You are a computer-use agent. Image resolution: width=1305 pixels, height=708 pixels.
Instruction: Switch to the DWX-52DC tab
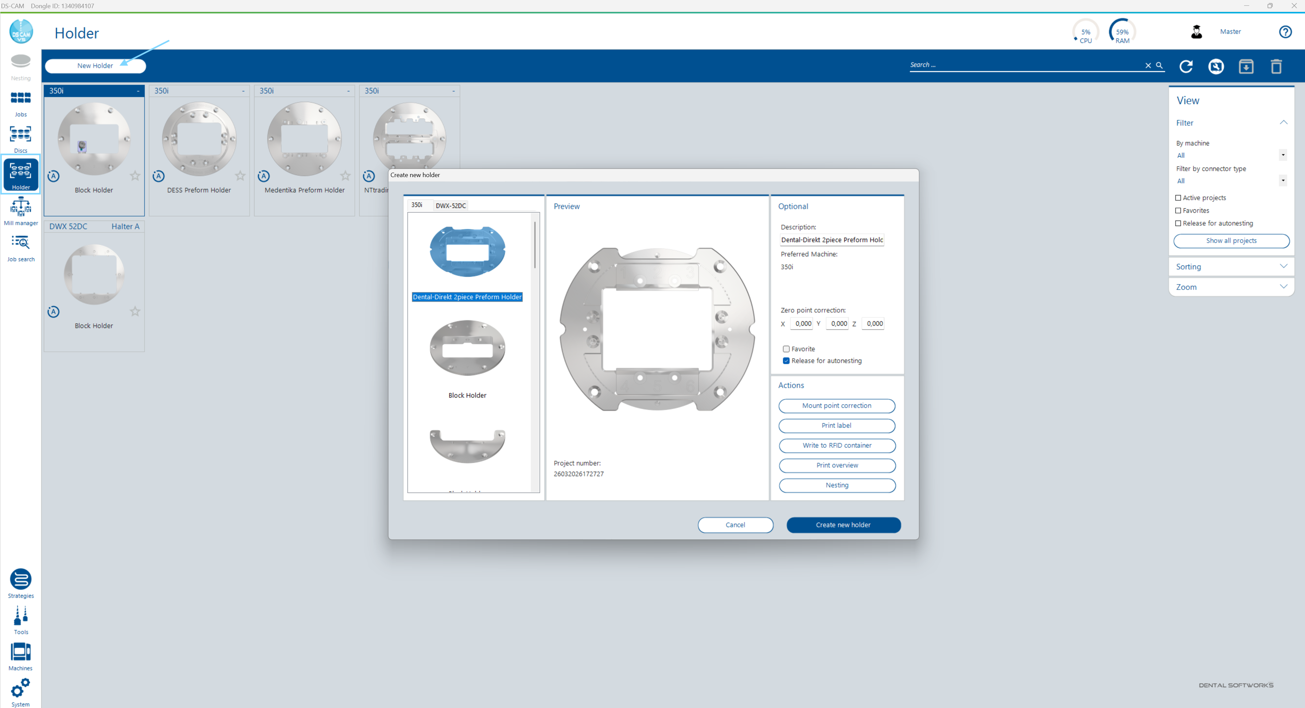tap(450, 206)
